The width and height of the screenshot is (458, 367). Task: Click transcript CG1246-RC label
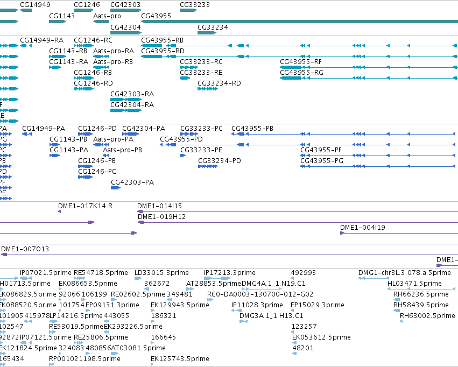click(93, 40)
